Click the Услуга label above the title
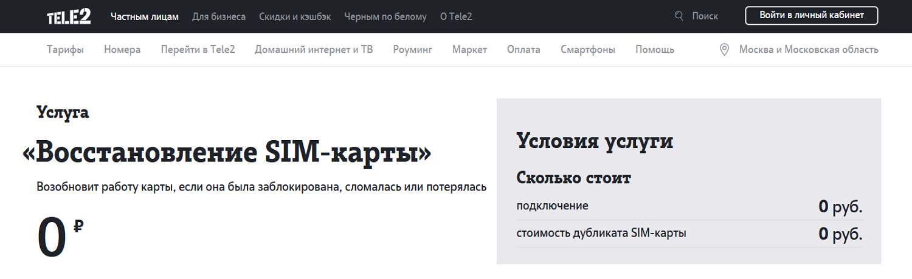 [63, 113]
